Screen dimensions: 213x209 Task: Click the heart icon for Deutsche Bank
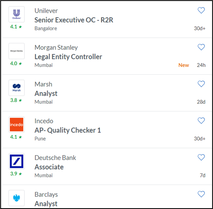(201, 157)
